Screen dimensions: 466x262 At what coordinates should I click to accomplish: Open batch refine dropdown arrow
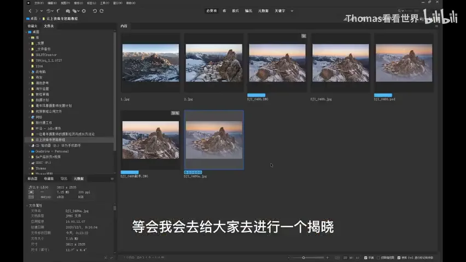(x=78, y=11)
